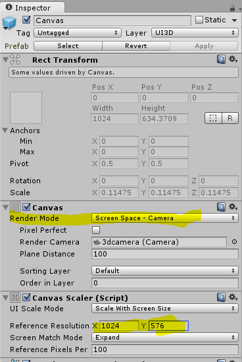Open Screen Match Mode dropdown showing Expand
Viewport: 242px width, 362px height.
click(165, 338)
